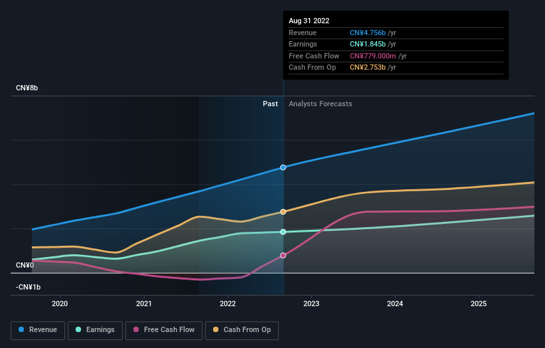Click the CN¥4.756b revenue value
The width and height of the screenshot is (545, 348).
367,33
